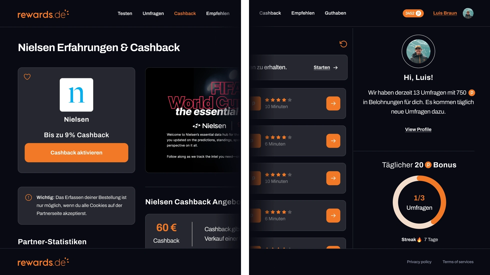The height and width of the screenshot is (275, 490).
Task: Open the first 10 Minuten survey arrow
Action: 333,103
